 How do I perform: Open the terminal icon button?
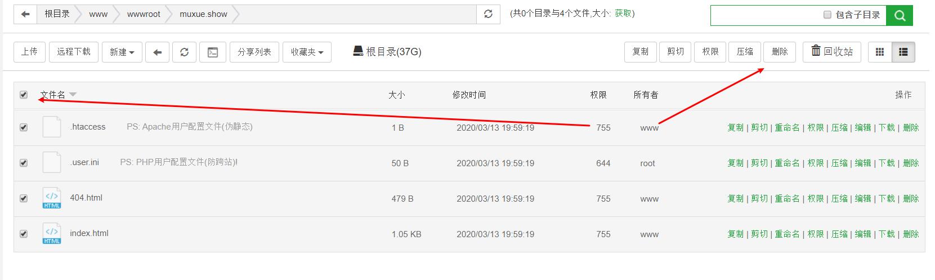[213, 52]
